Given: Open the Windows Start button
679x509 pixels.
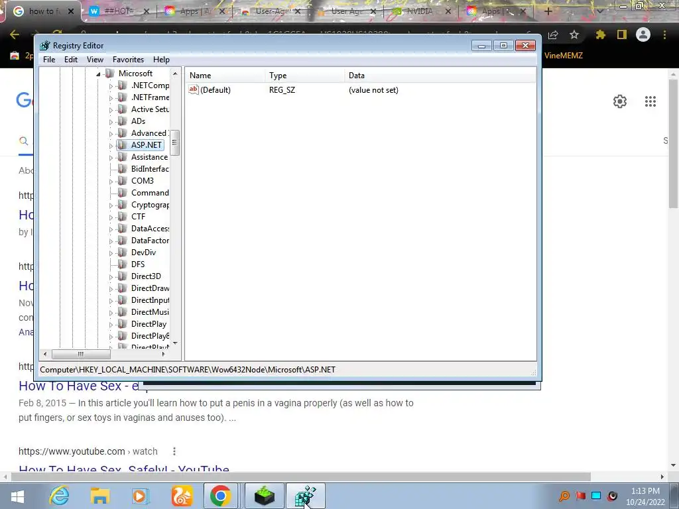Looking at the screenshot, I should point(17,496).
